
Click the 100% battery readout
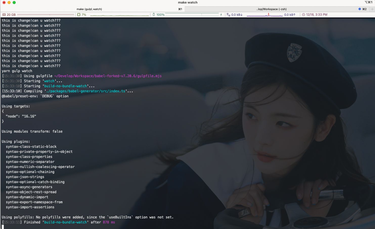160,15
